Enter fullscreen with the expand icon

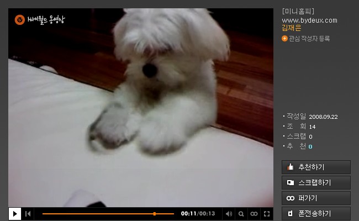(x=267, y=214)
